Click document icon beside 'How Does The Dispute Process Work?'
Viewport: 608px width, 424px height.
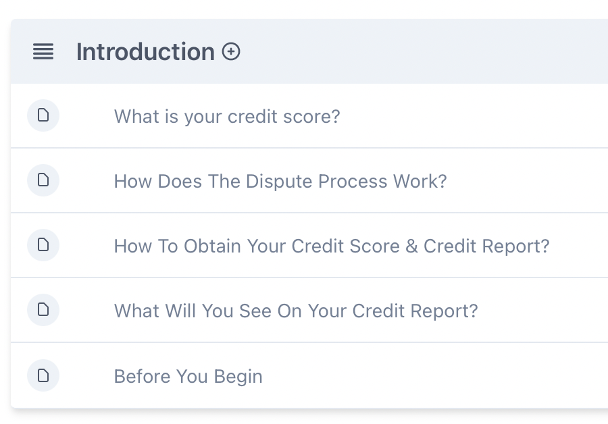click(x=43, y=180)
